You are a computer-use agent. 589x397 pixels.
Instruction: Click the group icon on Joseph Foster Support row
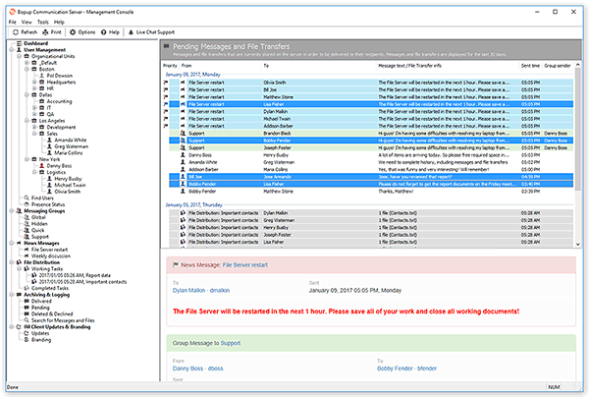[183, 147]
